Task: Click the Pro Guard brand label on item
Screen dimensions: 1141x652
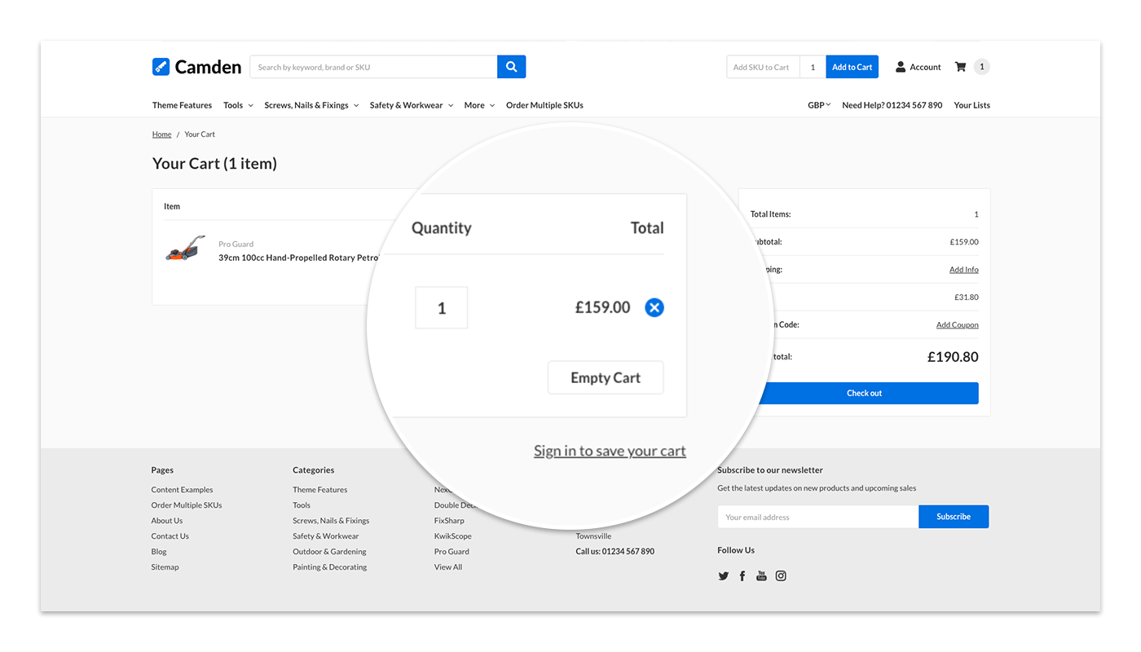Action: coord(236,244)
